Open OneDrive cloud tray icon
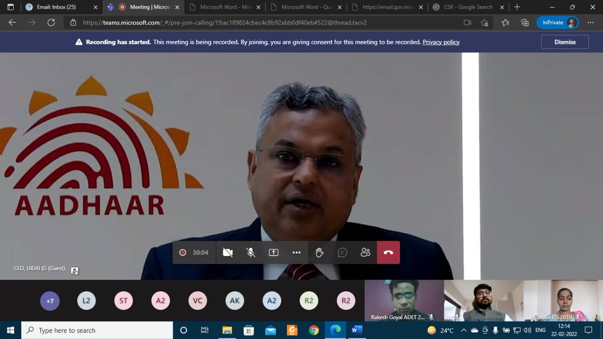The width and height of the screenshot is (603, 339). (x=475, y=330)
